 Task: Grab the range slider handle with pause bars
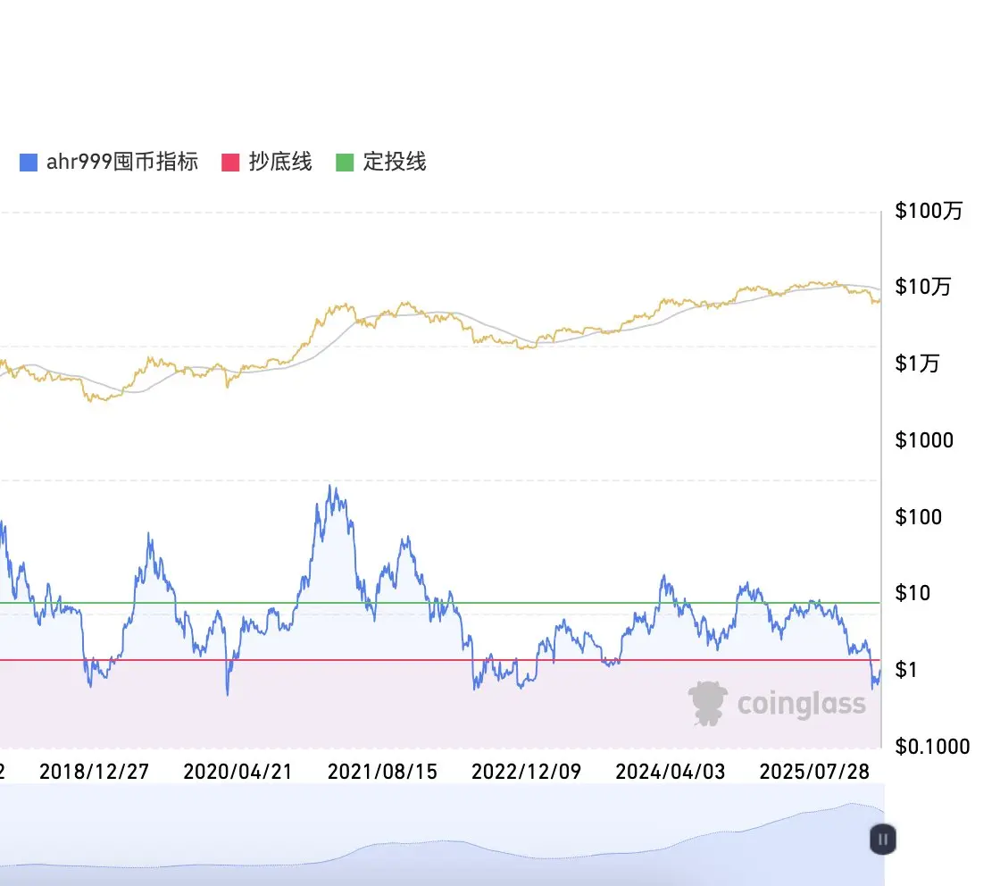tap(883, 840)
